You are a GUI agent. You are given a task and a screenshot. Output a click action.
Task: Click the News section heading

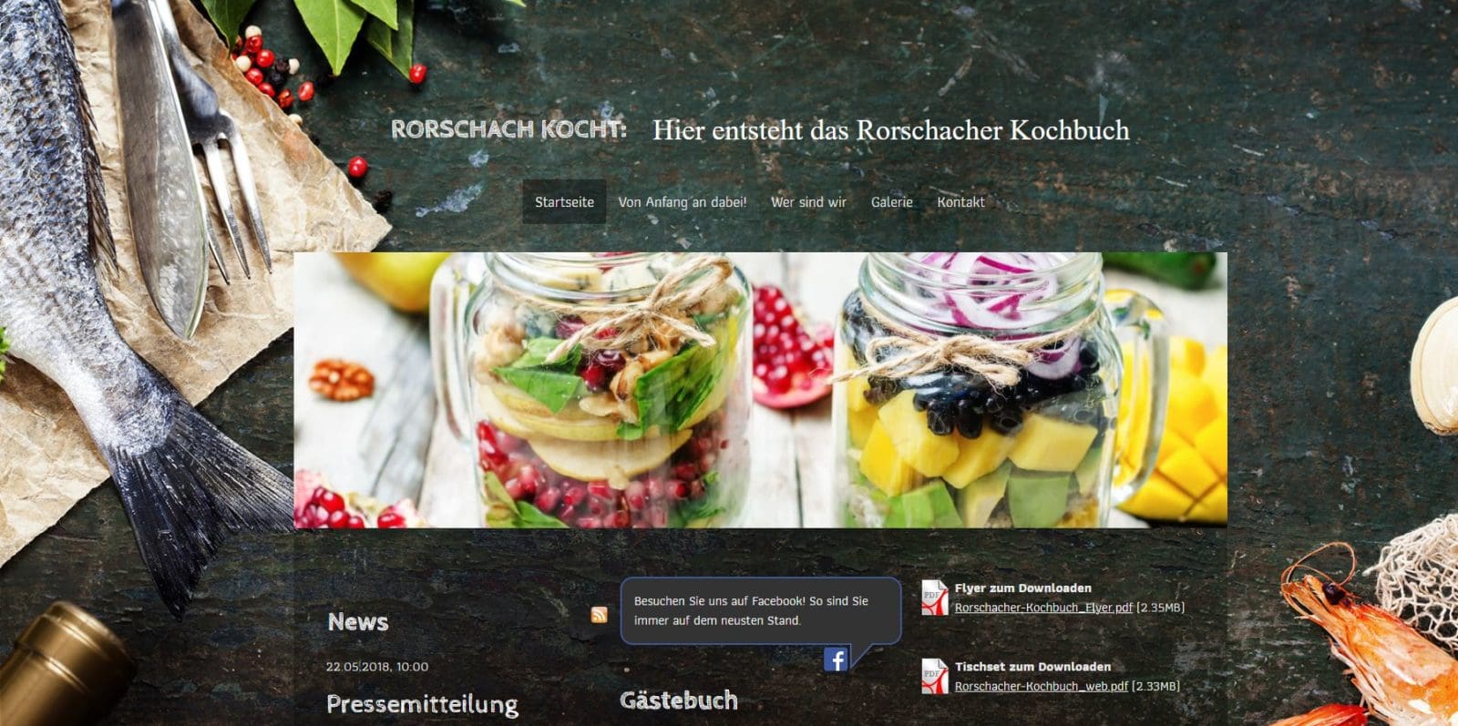tap(357, 622)
